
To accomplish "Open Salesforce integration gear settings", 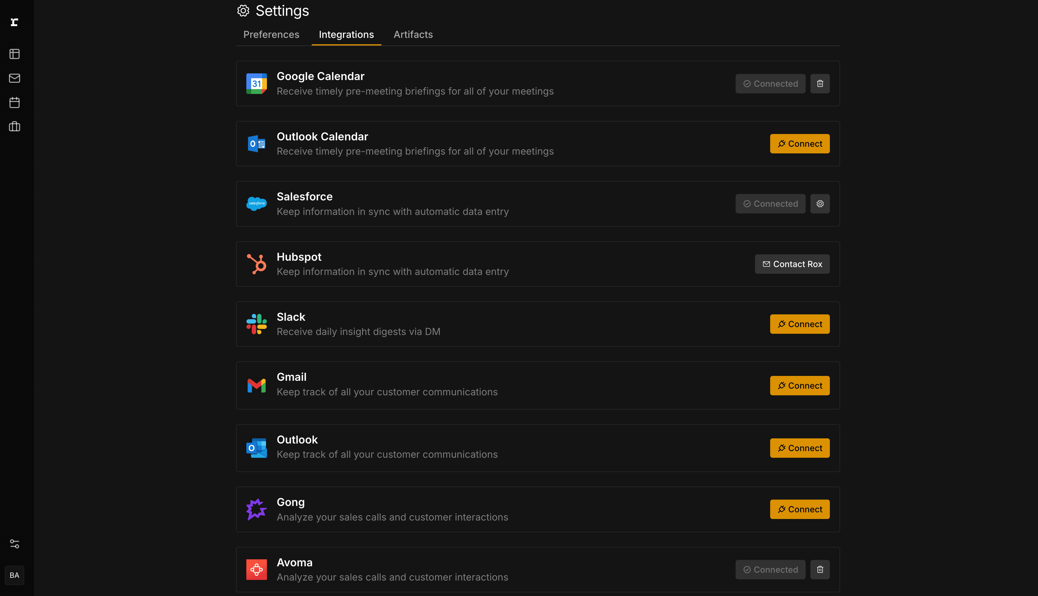I will (x=820, y=204).
